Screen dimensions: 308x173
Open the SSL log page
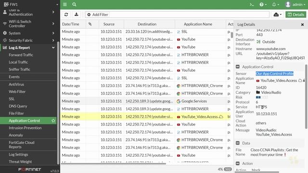click(12, 99)
